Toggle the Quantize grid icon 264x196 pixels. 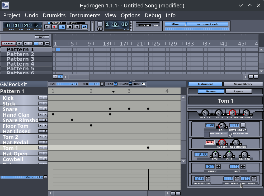pos(130,84)
